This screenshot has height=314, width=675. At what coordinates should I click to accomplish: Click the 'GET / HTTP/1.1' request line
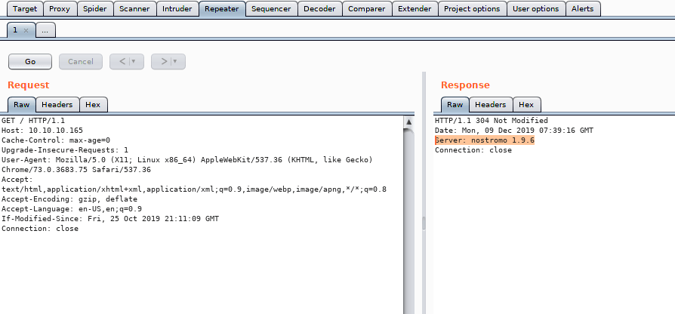click(33, 121)
